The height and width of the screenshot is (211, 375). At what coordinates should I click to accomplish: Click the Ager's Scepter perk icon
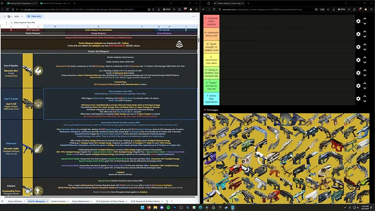click(x=38, y=103)
